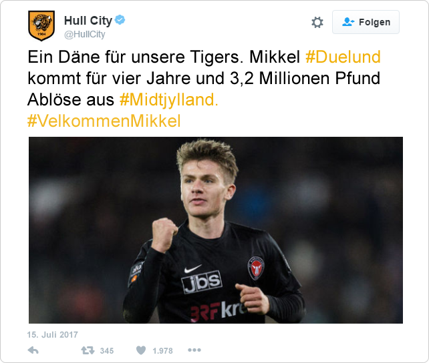Screen dimensions: 429x363
Task: Click the Folgen follow button
Action: click(x=366, y=22)
